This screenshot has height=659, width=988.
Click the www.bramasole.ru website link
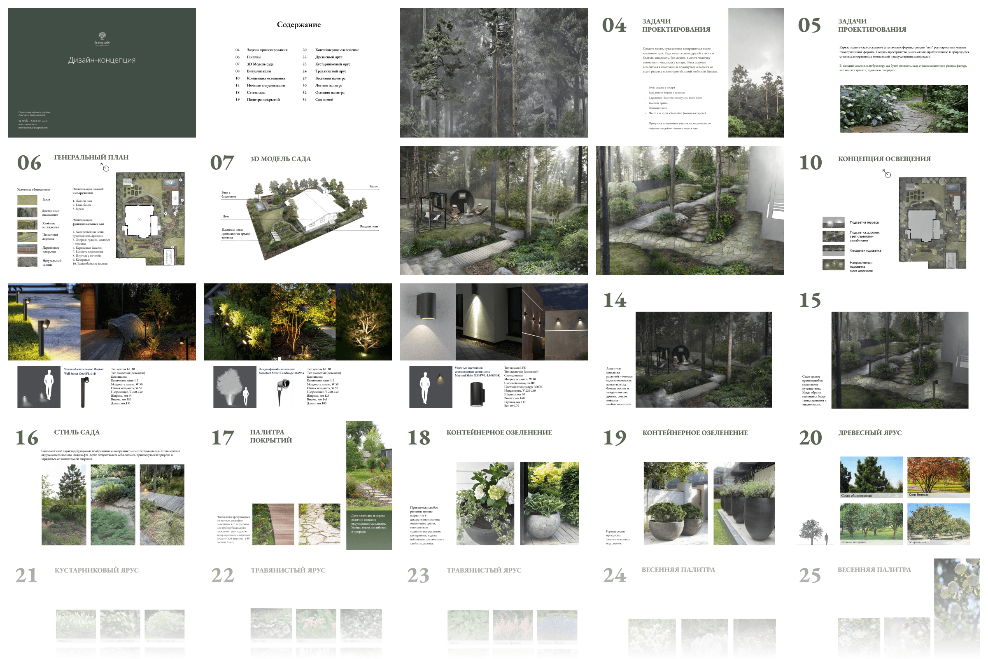pyautogui.click(x=27, y=124)
